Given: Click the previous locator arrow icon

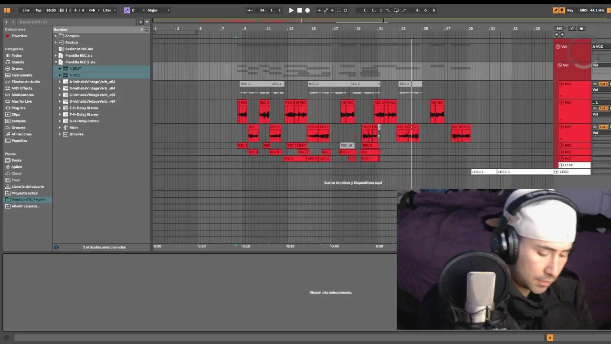Looking at the screenshot, I should (x=557, y=34).
